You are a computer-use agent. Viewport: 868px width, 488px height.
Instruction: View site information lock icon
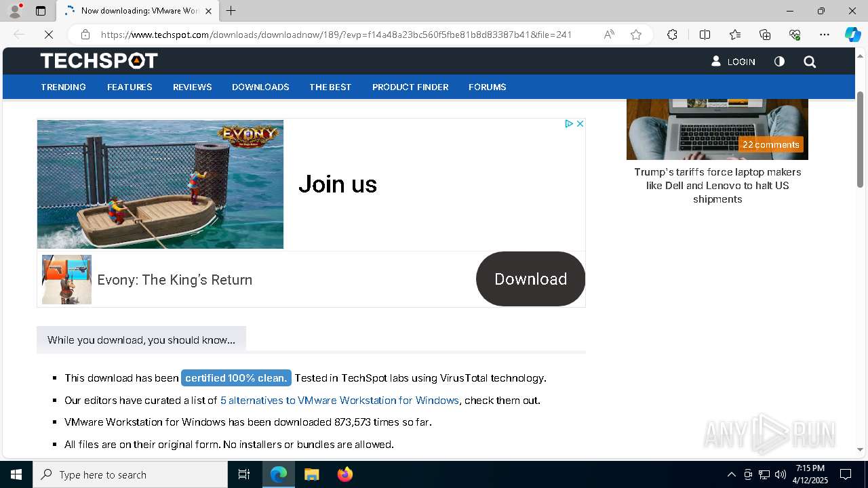pos(85,35)
